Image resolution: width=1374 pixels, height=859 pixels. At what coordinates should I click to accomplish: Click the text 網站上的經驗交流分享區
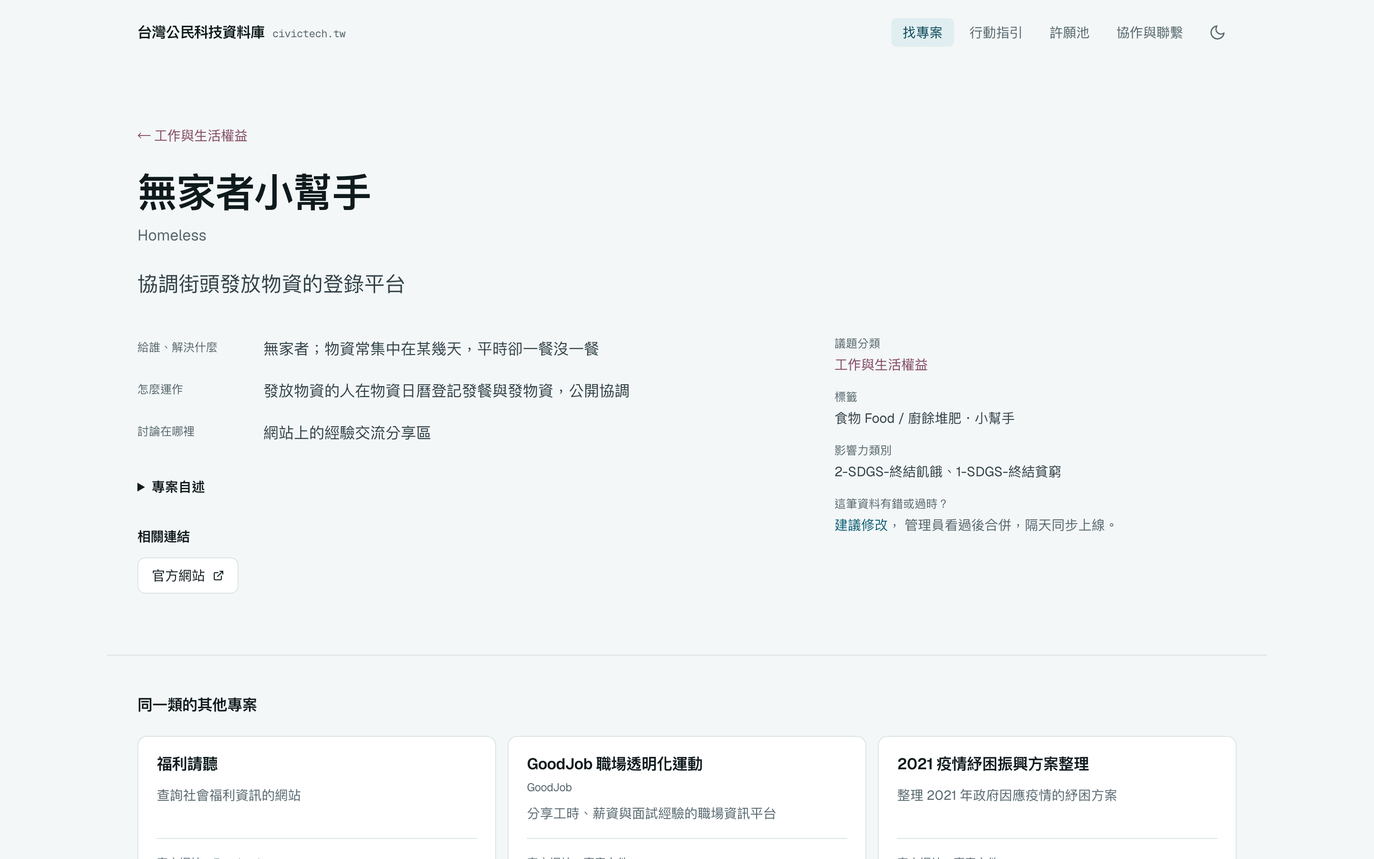tap(347, 433)
